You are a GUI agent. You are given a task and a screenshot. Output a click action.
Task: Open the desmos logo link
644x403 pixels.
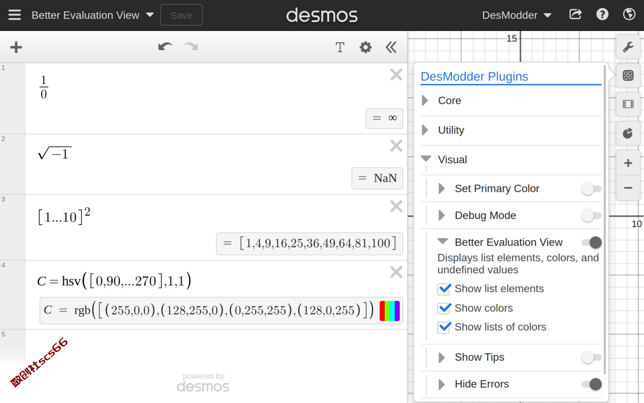coord(322,16)
